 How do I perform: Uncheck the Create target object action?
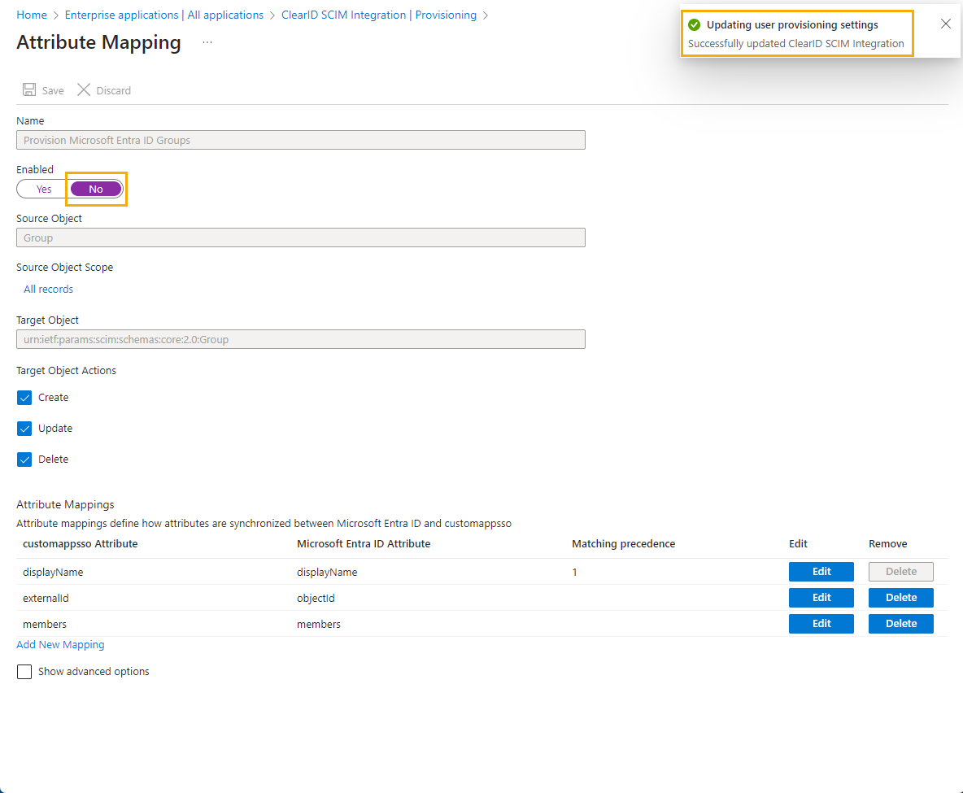pos(24,397)
